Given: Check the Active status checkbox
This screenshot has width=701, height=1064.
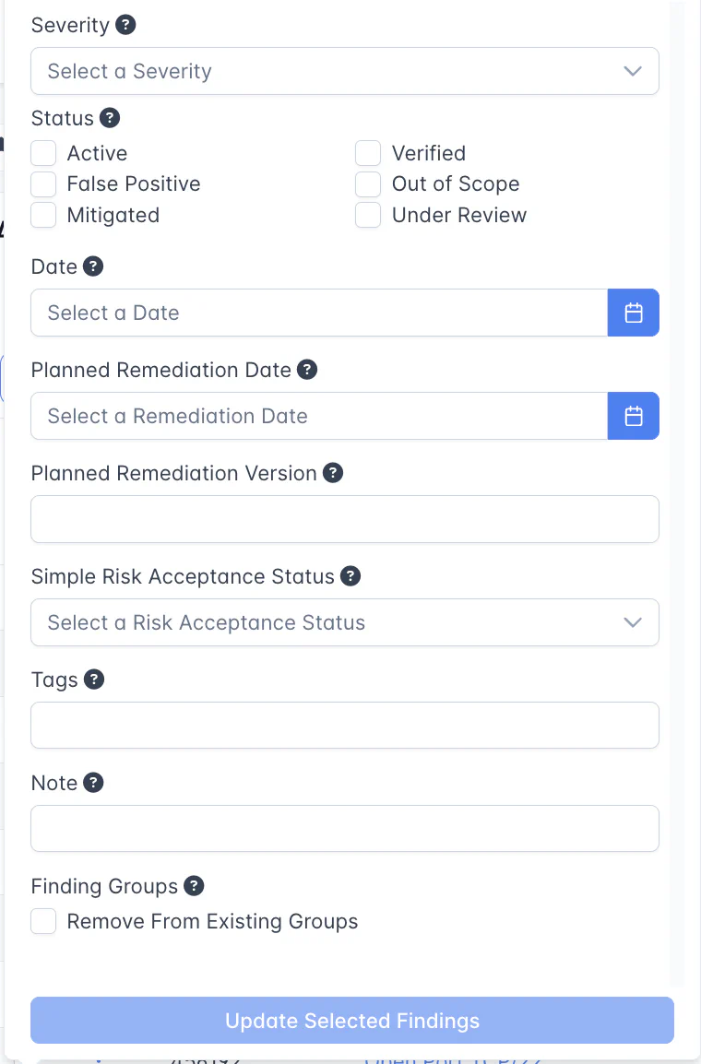Looking at the screenshot, I should coord(43,153).
